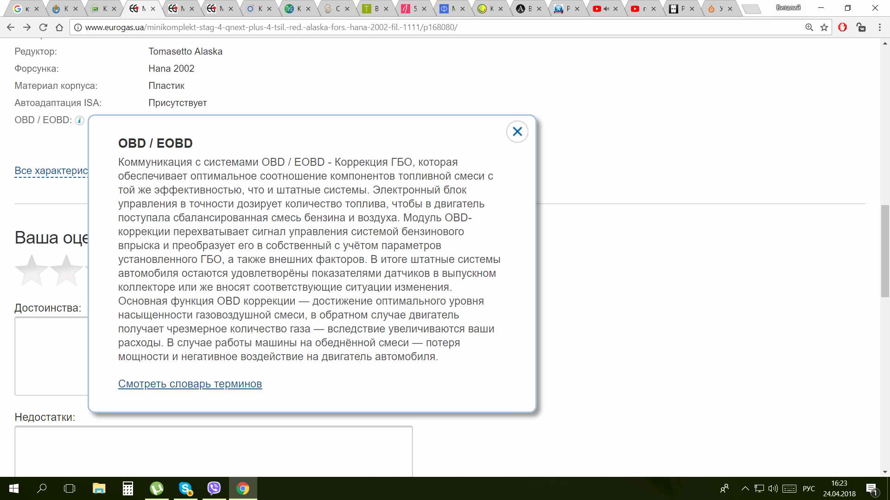Viewport: 890px width, 500px height.
Task: Expand hidden system tray icons
Action: 745,488
